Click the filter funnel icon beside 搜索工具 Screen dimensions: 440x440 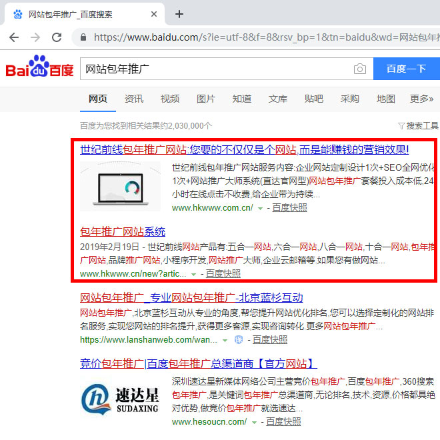pyautogui.click(x=401, y=126)
